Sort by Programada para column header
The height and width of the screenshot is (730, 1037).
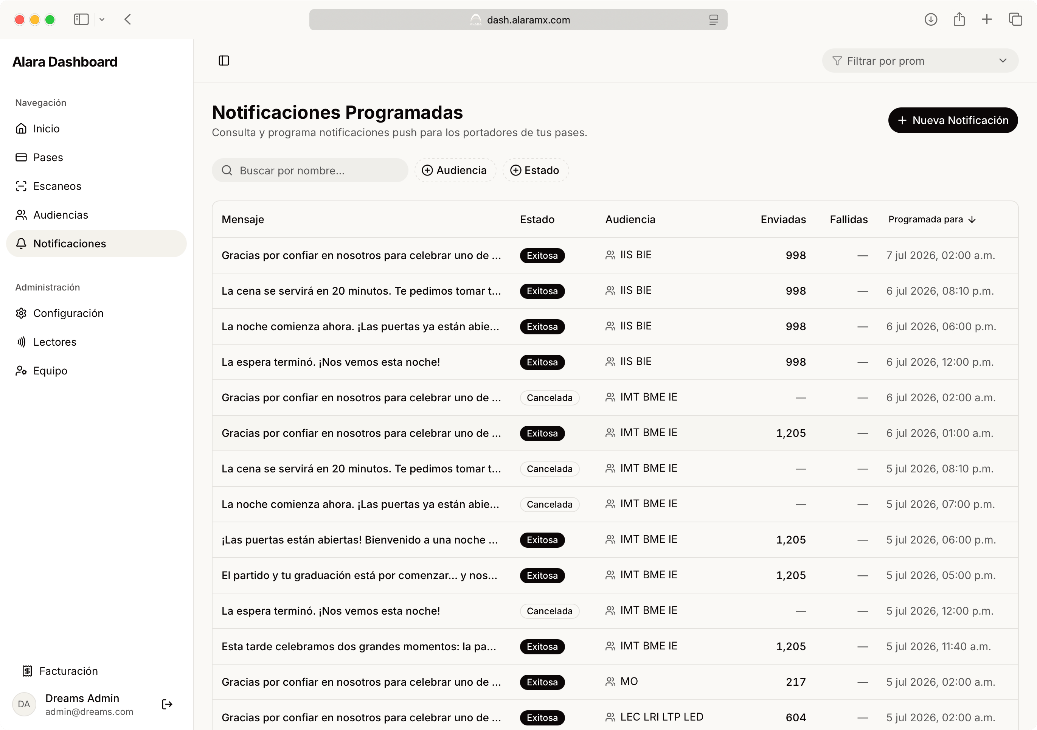pyautogui.click(x=932, y=219)
